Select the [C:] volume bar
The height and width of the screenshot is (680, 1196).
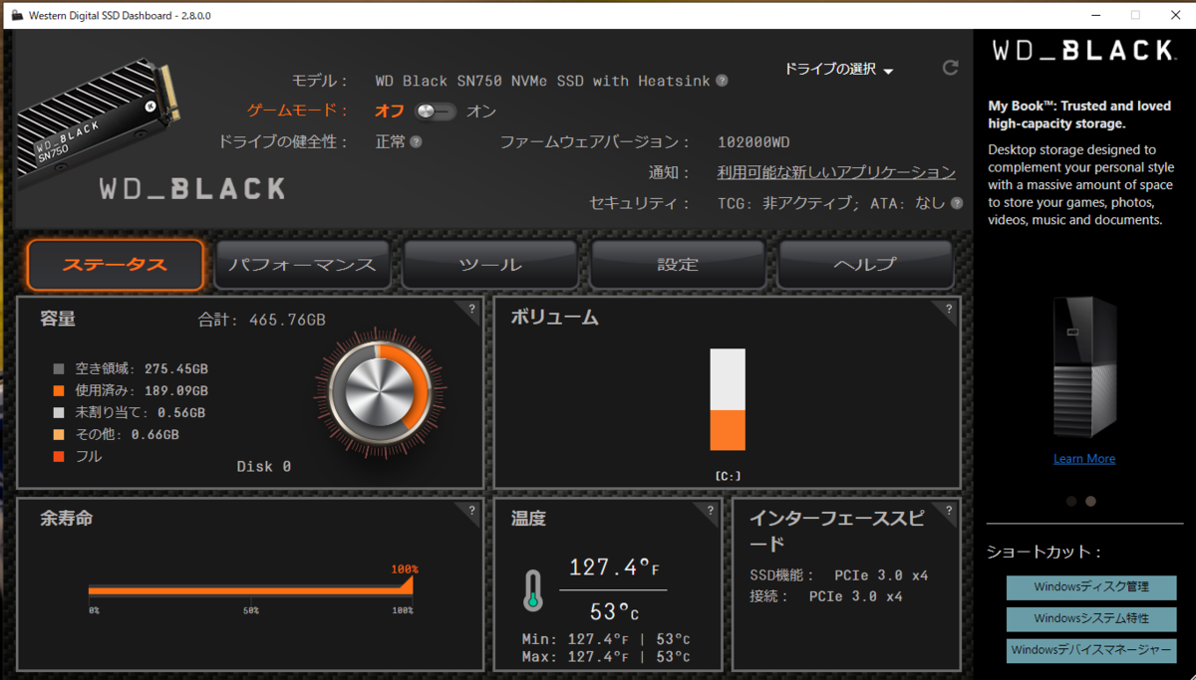tap(727, 398)
